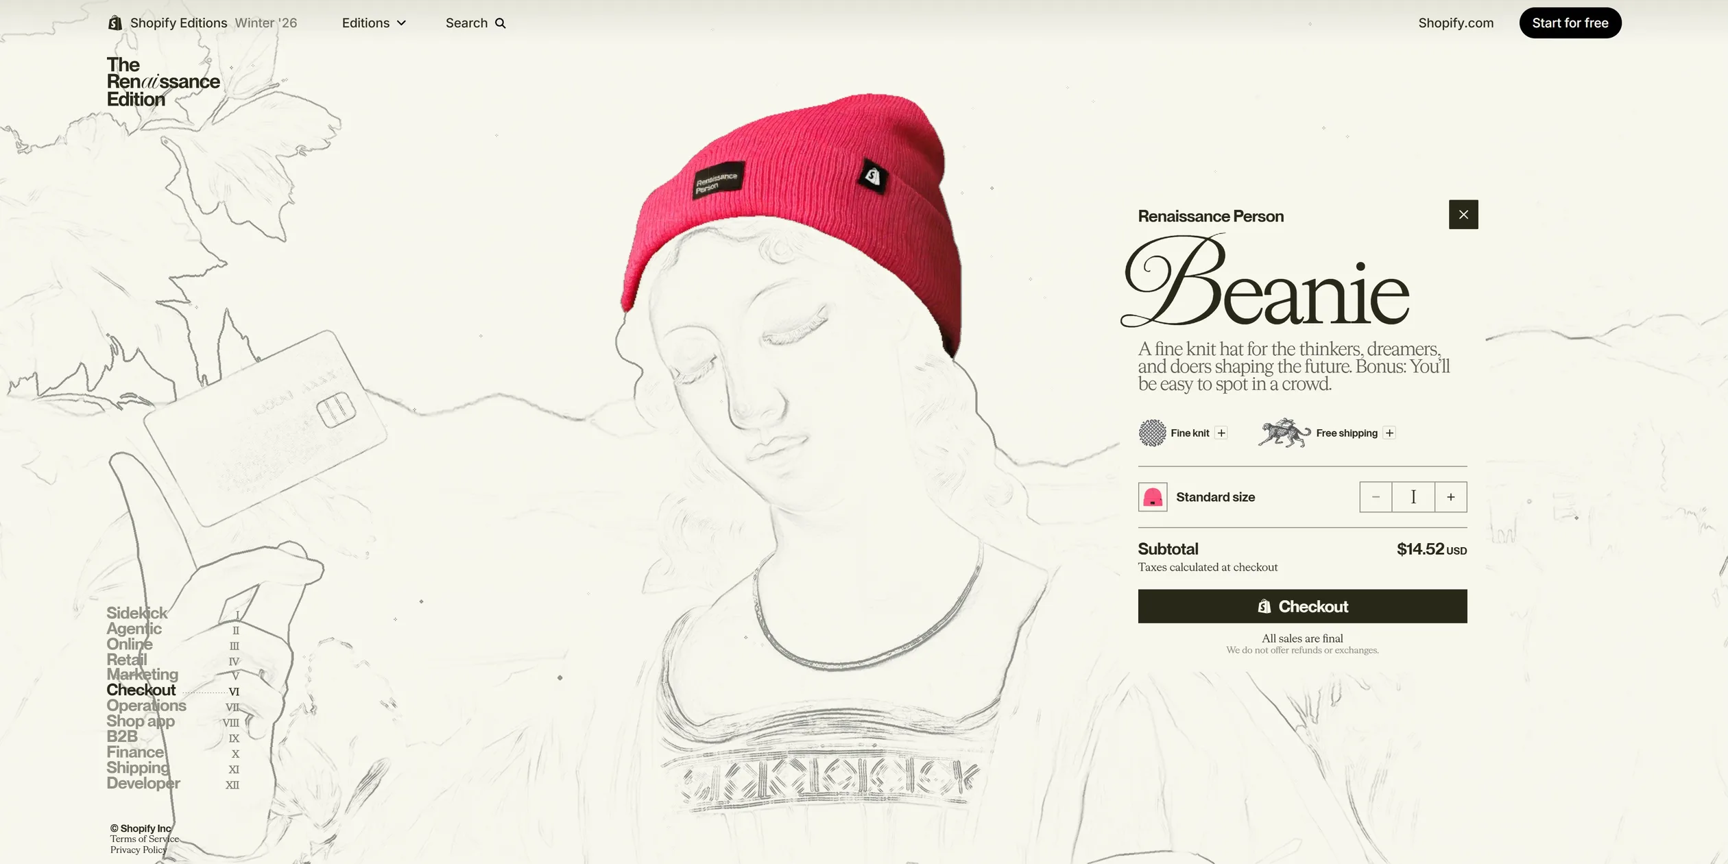Open Terms of Service link
This screenshot has height=864, width=1728.
[x=144, y=839]
